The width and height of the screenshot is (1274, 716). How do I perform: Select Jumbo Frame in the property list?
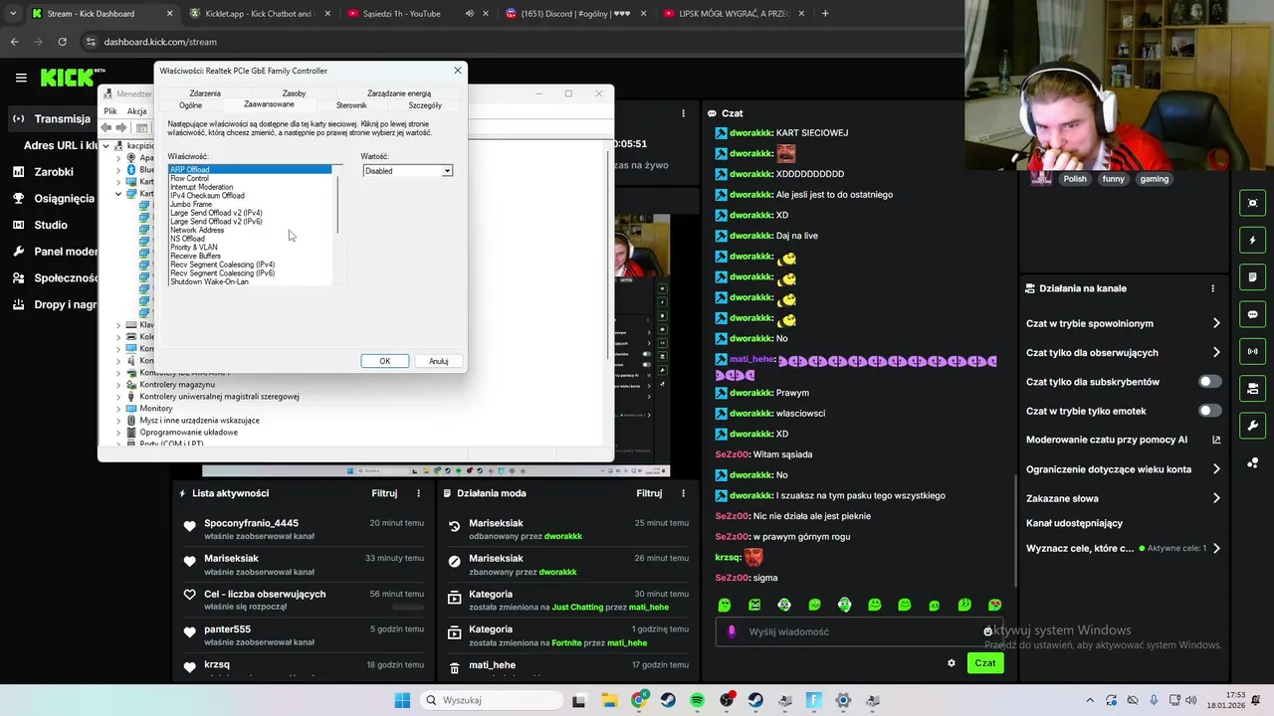click(191, 204)
